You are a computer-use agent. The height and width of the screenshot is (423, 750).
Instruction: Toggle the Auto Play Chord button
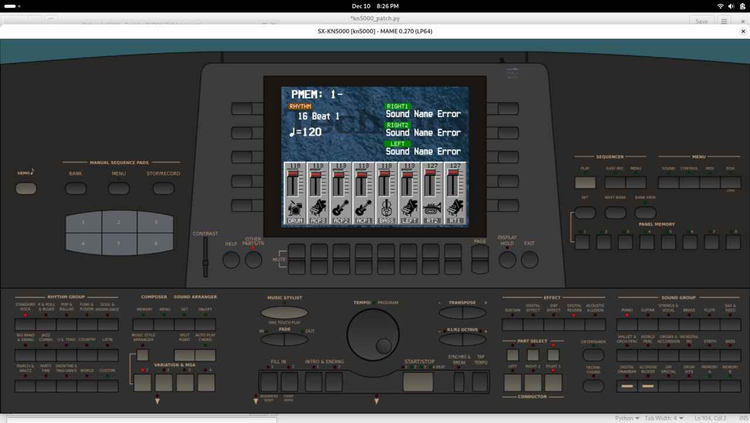coord(205,355)
